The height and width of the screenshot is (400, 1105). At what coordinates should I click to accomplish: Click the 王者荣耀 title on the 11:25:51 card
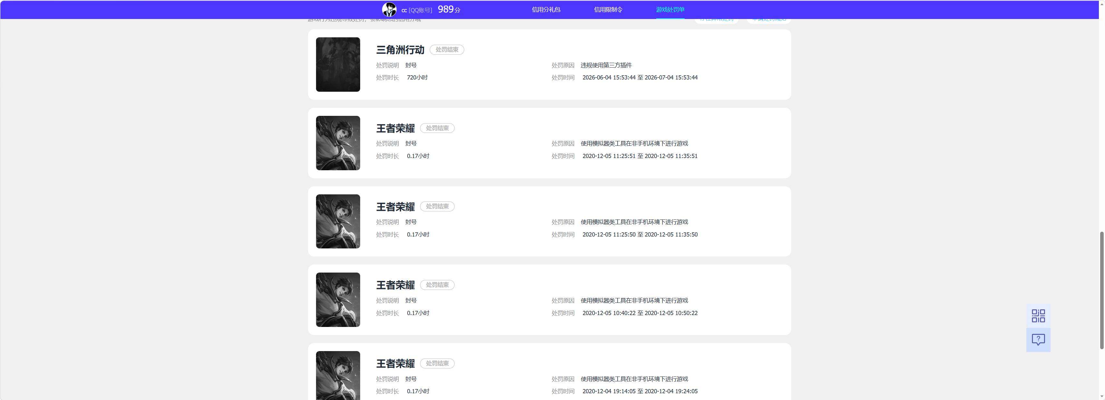[x=396, y=128]
